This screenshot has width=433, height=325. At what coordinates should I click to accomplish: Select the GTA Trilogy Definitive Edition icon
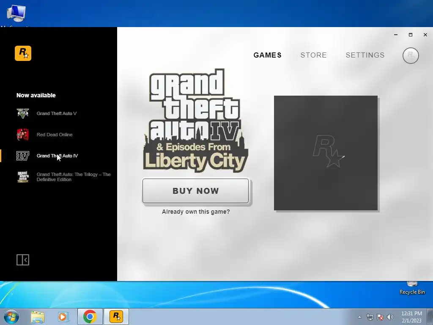click(x=23, y=177)
